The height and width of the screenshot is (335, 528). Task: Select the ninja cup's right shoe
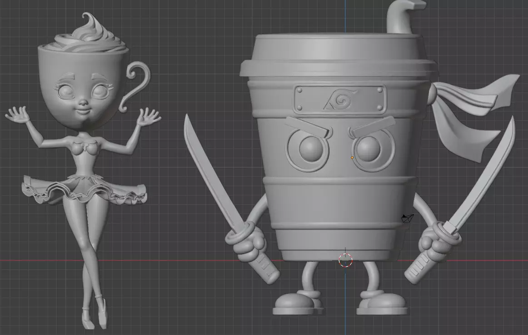(x=383, y=302)
